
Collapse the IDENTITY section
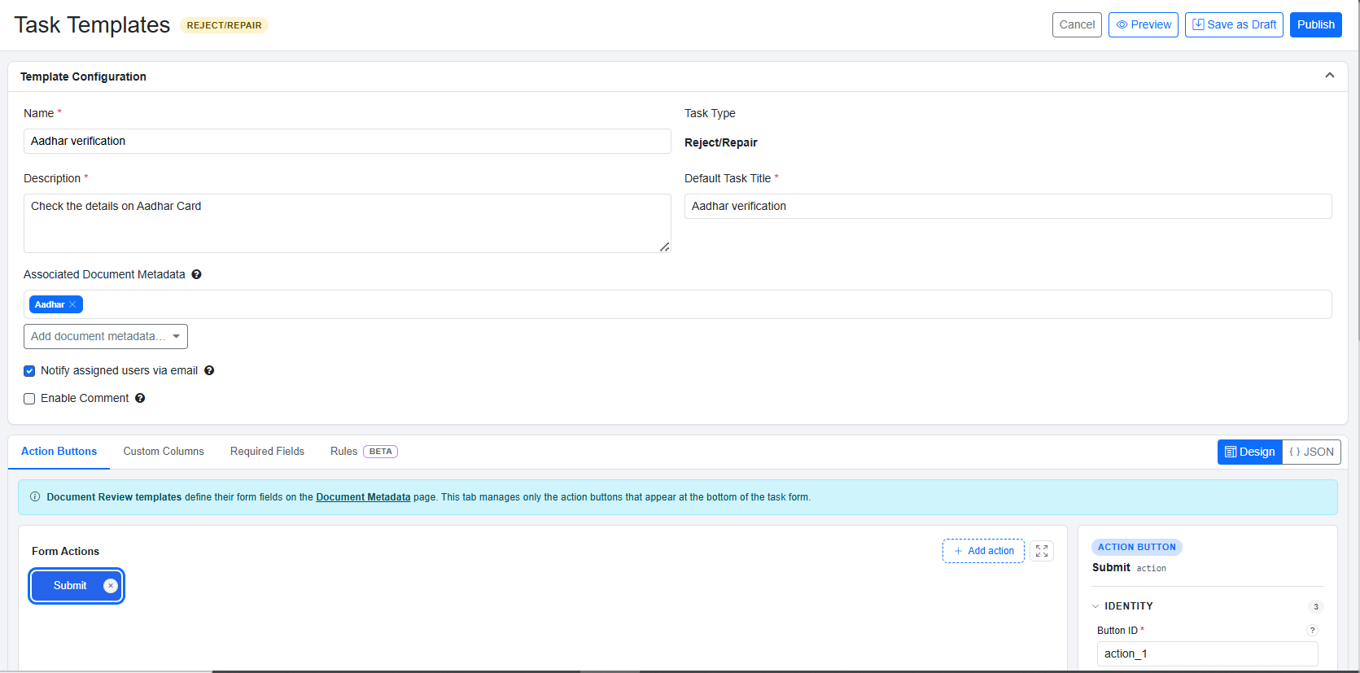[1095, 606]
